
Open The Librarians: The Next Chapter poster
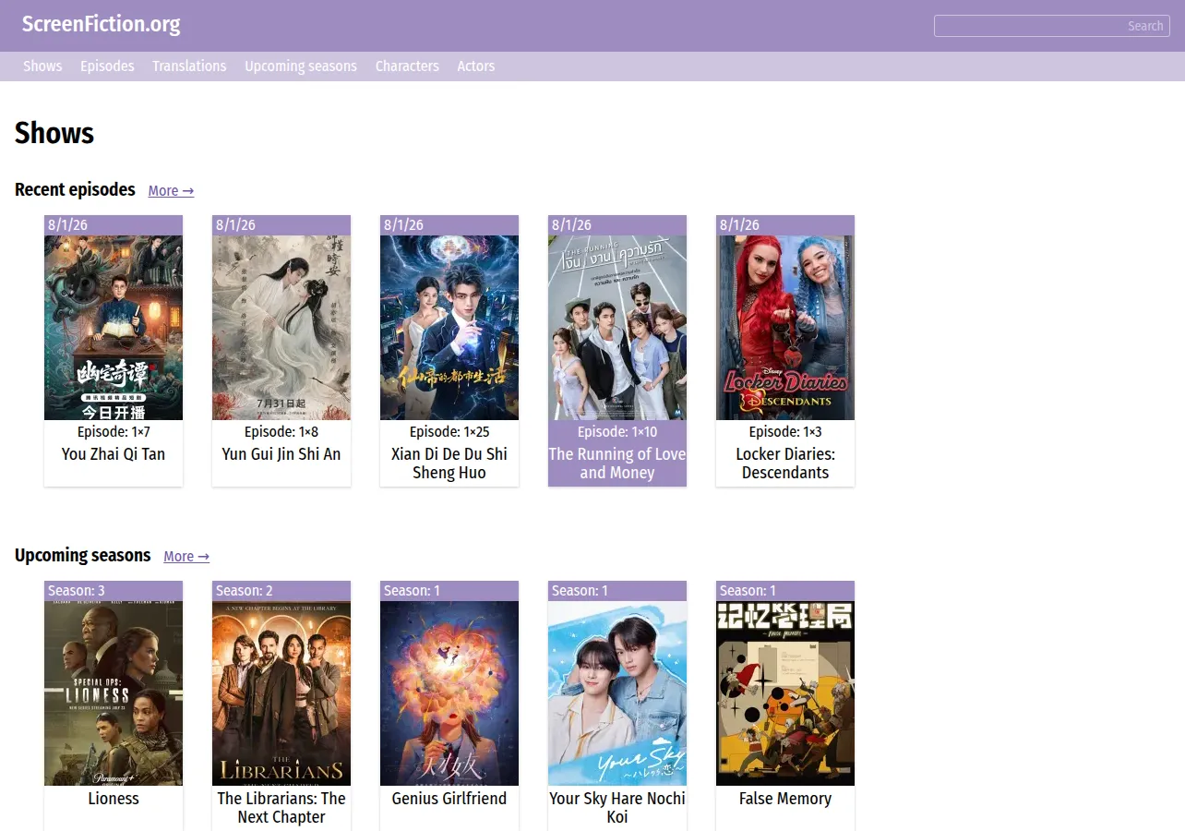pyautogui.click(x=281, y=693)
